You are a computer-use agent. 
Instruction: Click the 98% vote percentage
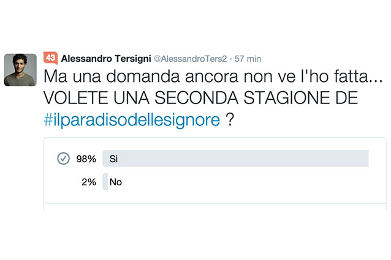[86, 158]
